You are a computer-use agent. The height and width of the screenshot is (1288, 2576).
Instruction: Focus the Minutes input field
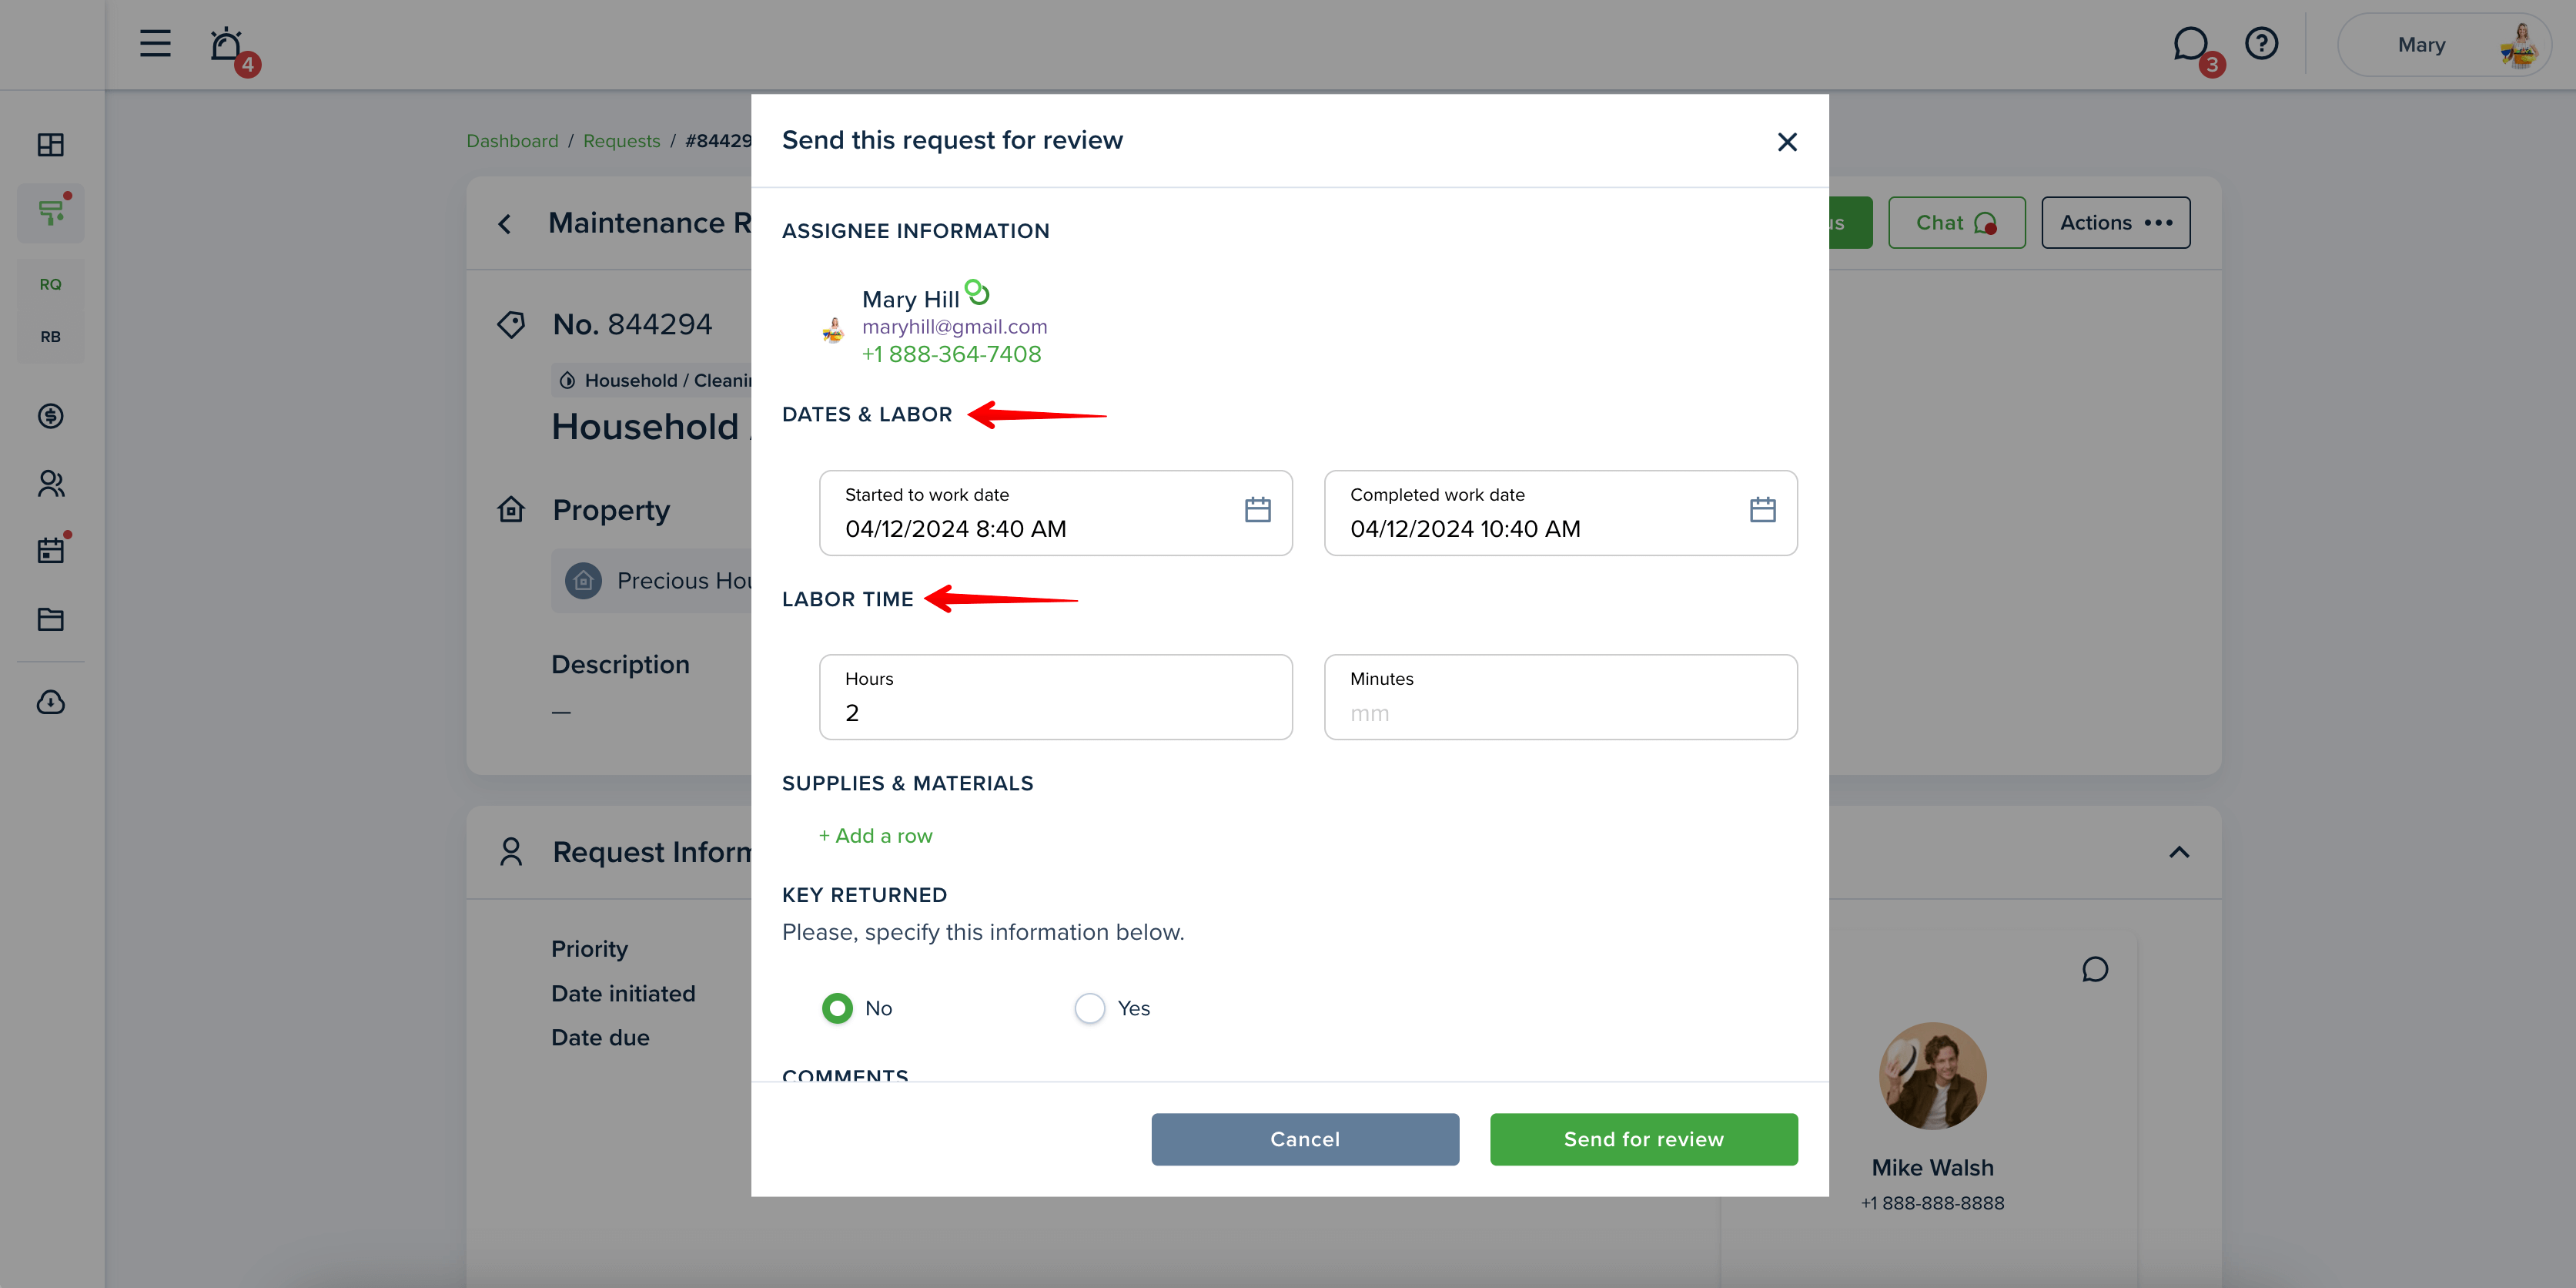click(x=1560, y=698)
